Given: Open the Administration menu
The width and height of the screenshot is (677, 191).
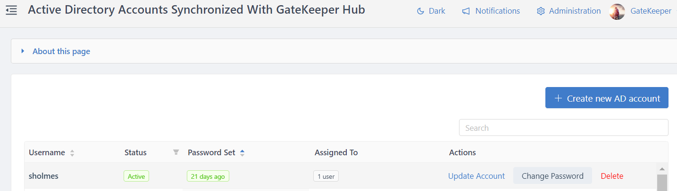Looking at the screenshot, I should coord(575,11).
